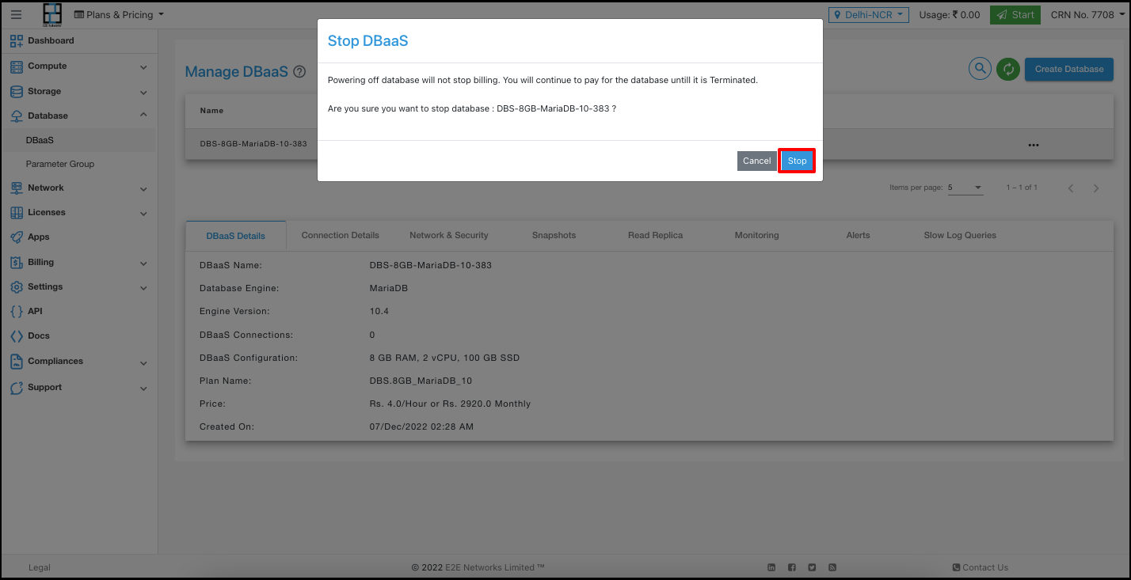The height and width of the screenshot is (580, 1131).
Task: Open the three-dot actions menu for DBS-8GB-MariaDB-10-383
Action: tap(1033, 145)
